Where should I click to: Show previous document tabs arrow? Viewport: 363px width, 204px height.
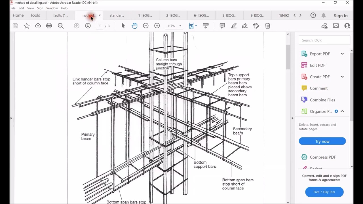(294, 16)
